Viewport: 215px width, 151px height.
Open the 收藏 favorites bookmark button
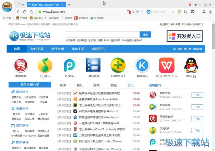coord(7,18)
